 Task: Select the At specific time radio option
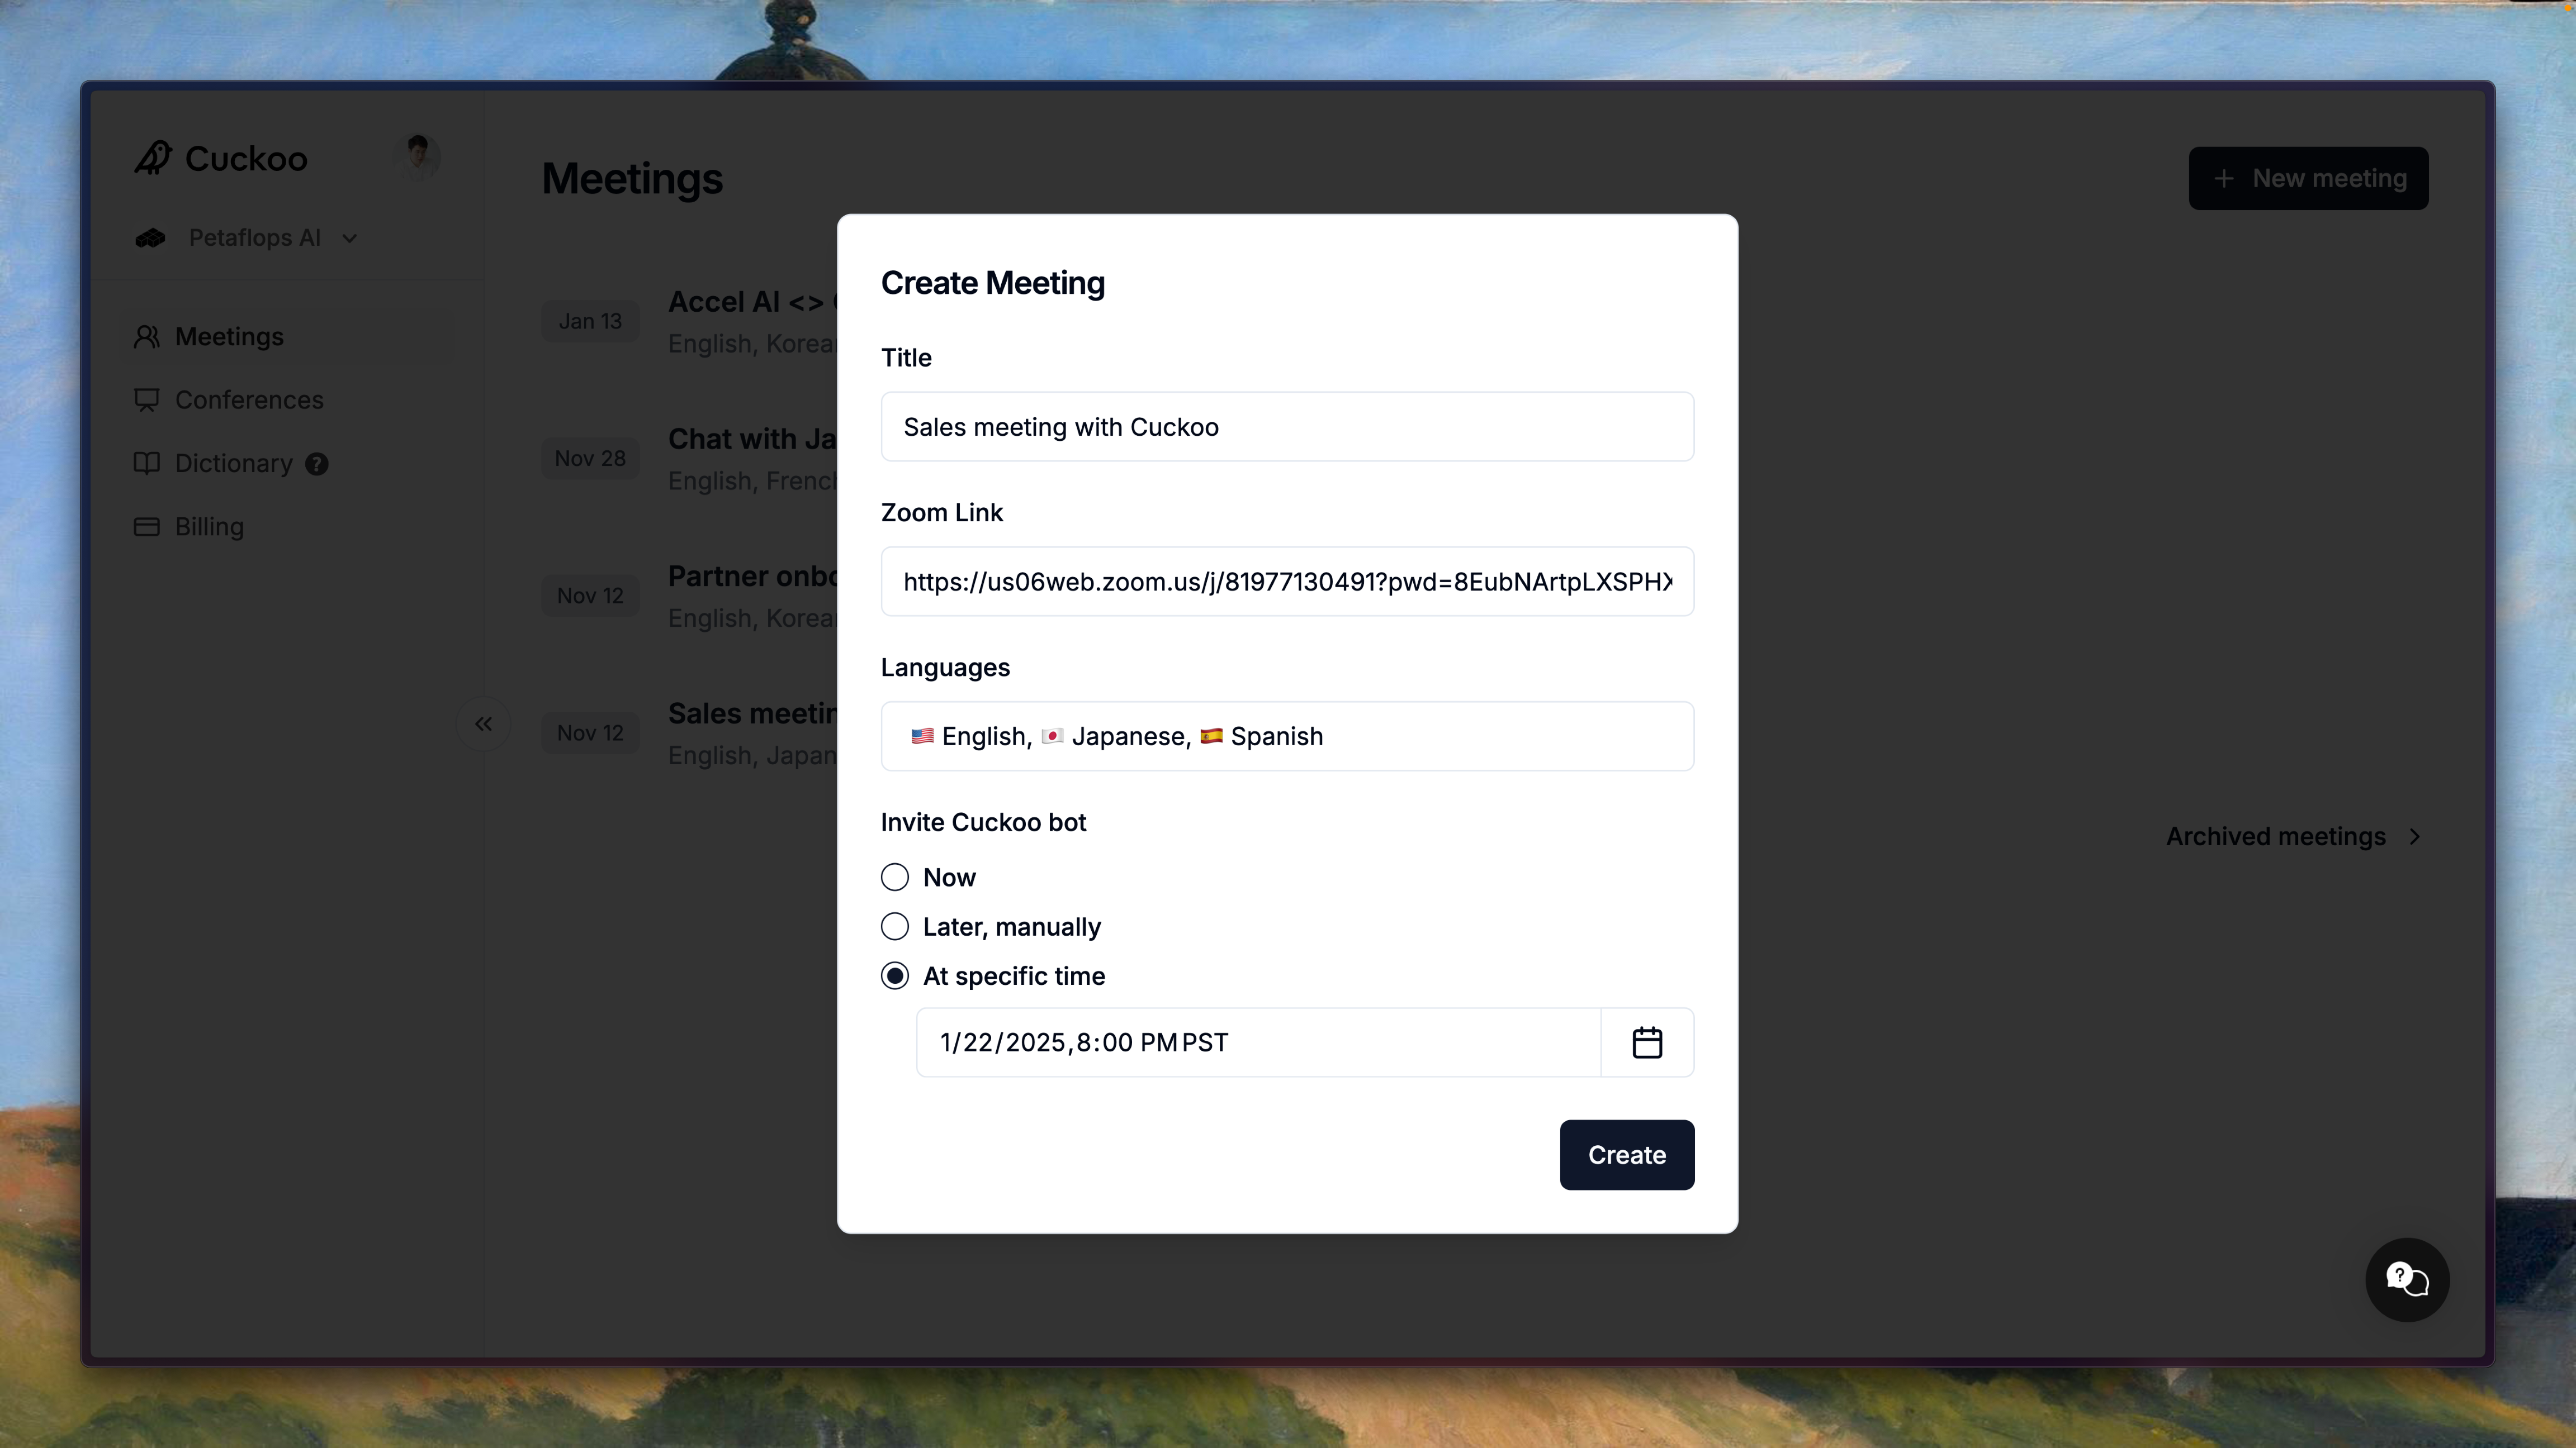[x=895, y=977]
